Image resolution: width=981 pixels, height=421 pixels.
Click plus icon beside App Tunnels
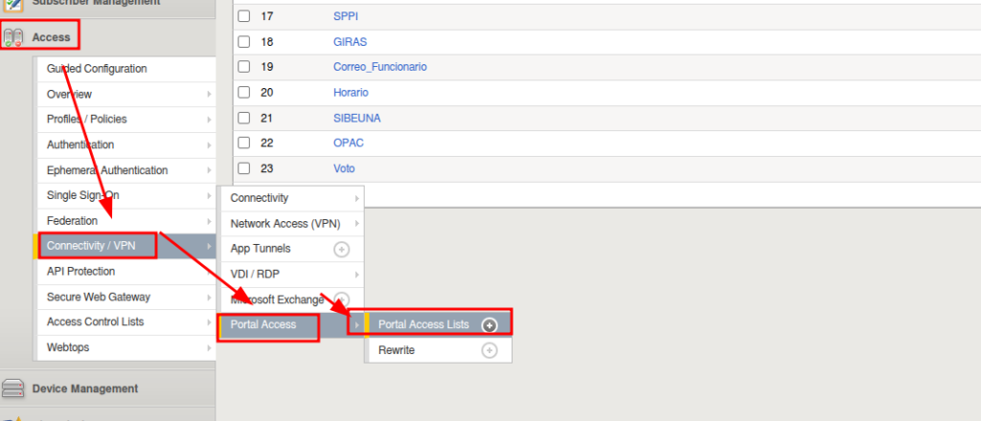click(341, 249)
